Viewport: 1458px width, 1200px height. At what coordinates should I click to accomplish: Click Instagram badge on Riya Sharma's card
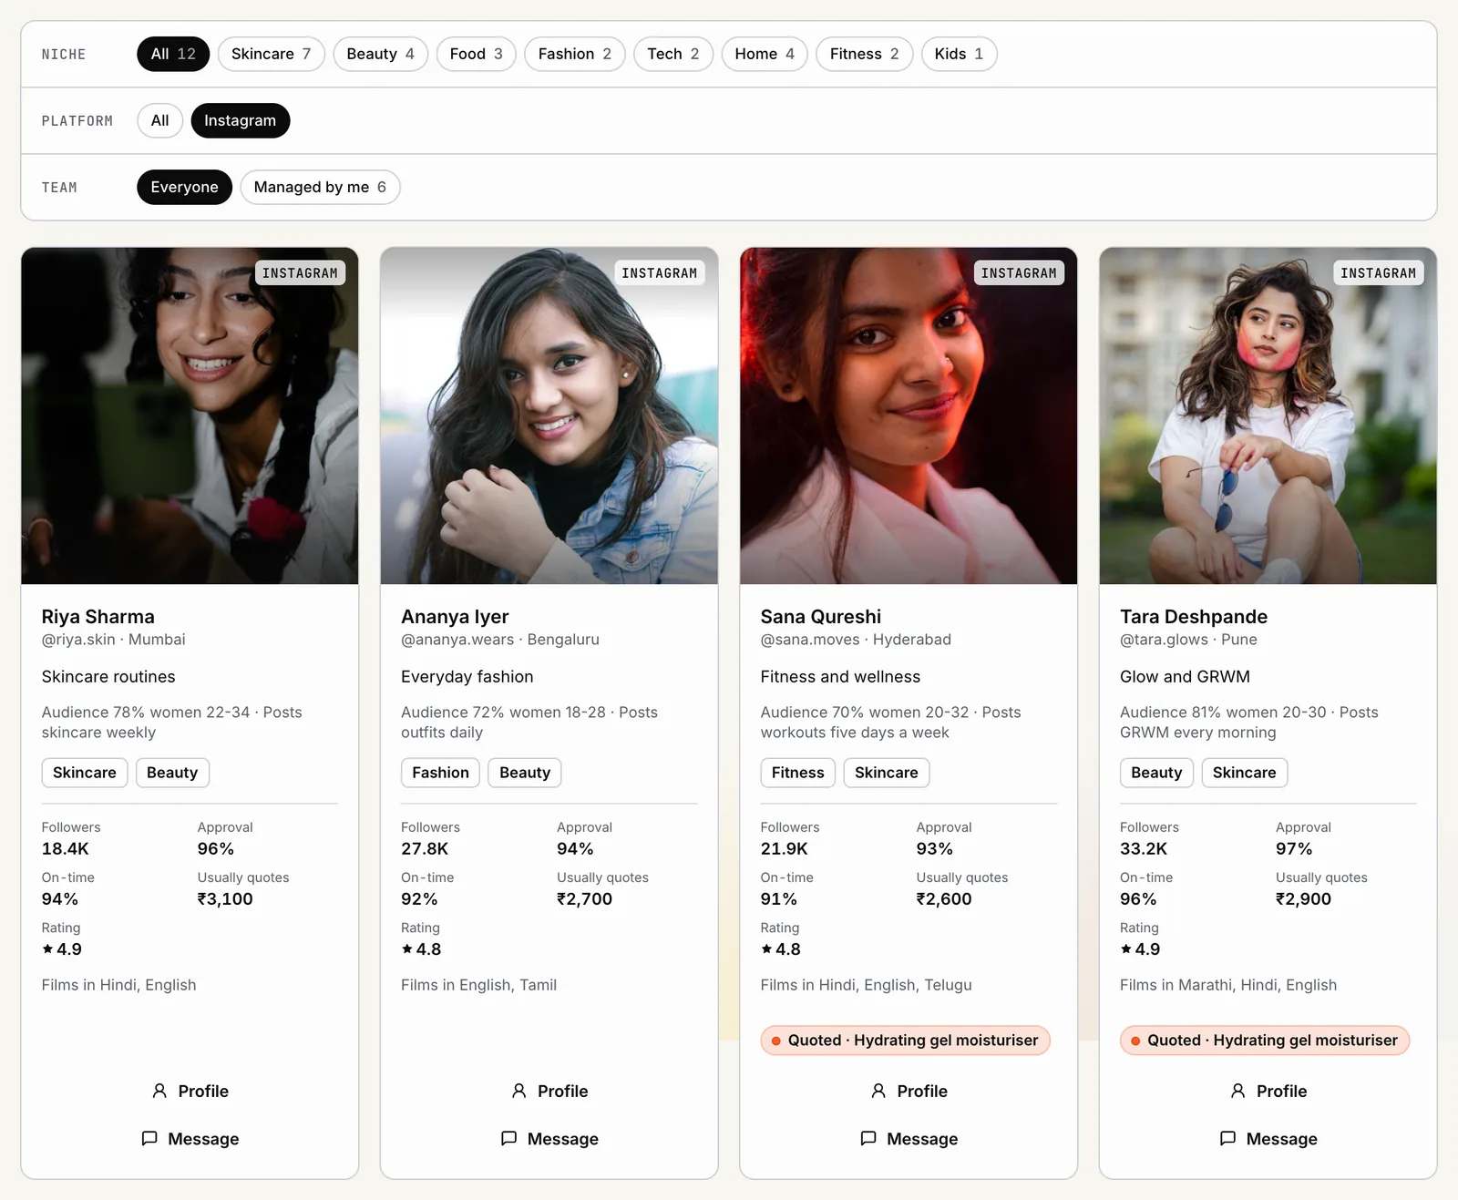(x=300, y=273)
